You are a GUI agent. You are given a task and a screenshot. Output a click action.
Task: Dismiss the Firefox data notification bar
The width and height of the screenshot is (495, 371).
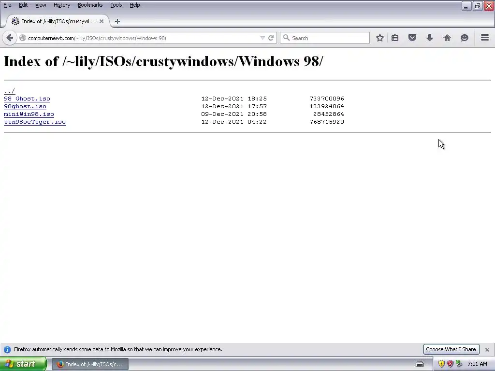tap(487, 350)
